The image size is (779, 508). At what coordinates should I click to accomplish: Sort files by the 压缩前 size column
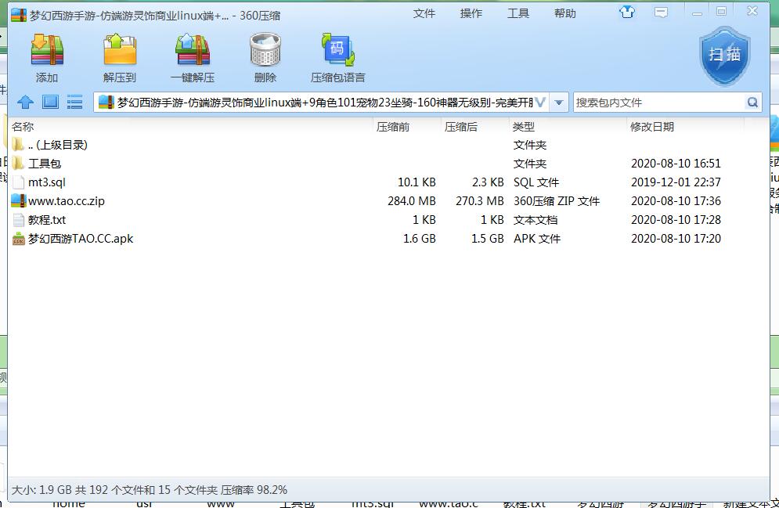(393, 127)
